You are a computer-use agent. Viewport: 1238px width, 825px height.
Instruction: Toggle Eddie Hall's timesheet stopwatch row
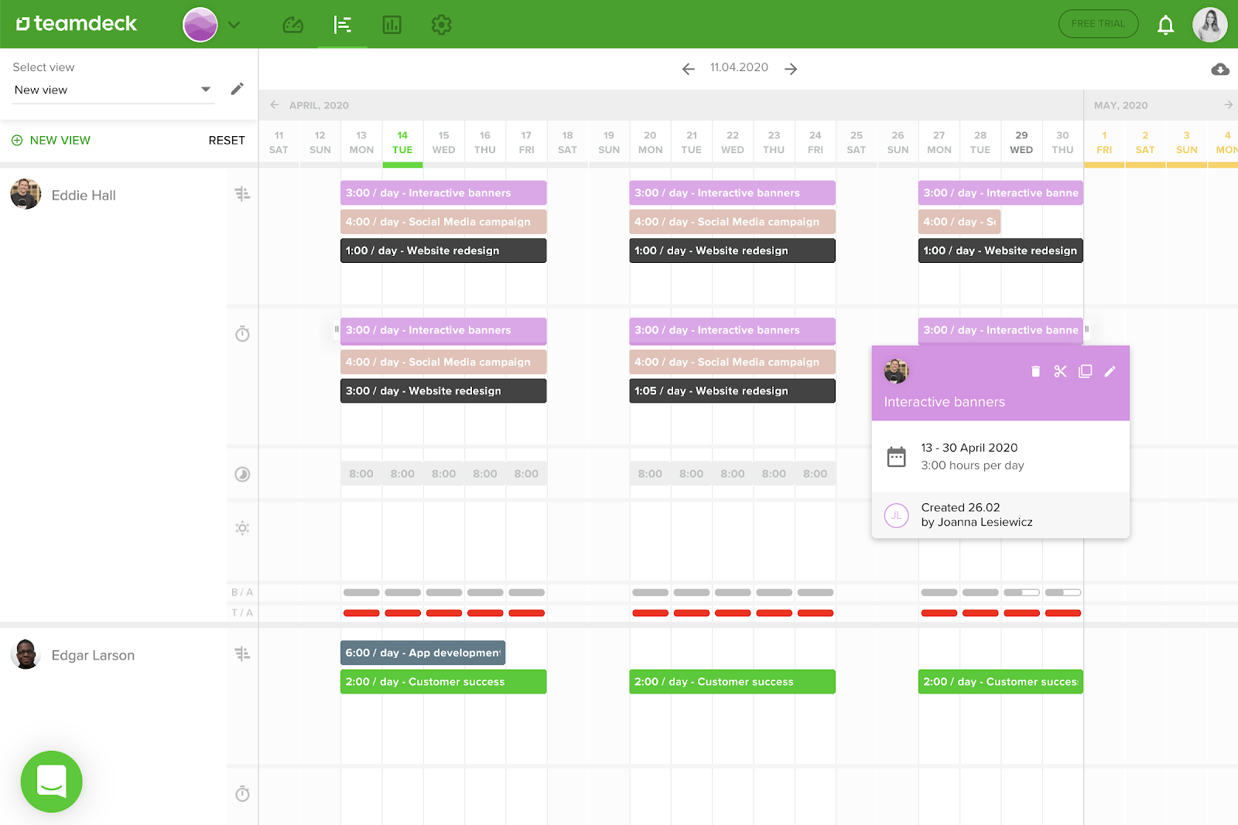(242, 334)
